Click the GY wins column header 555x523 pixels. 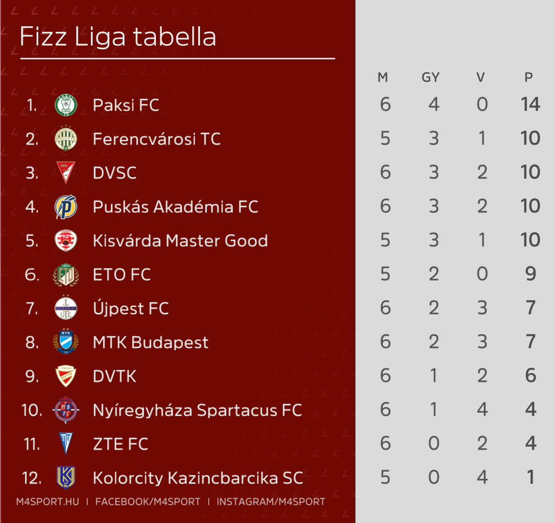point(431,77)
